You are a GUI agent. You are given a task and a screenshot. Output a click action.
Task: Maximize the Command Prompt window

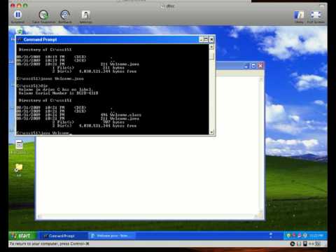(206, 39)
